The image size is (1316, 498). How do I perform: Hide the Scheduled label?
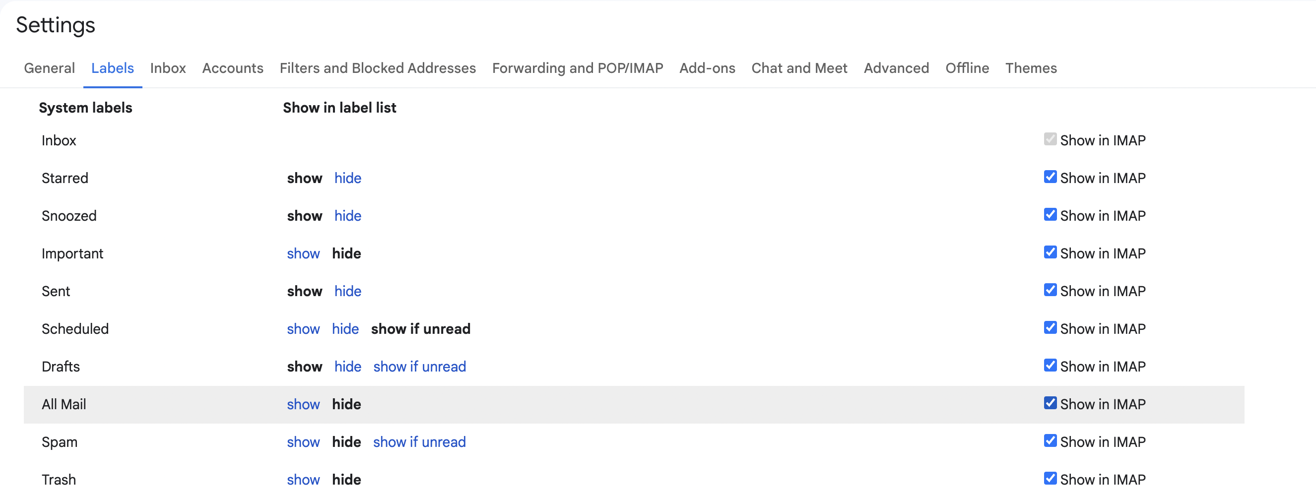pyautogui.click(x=345, y=328)
